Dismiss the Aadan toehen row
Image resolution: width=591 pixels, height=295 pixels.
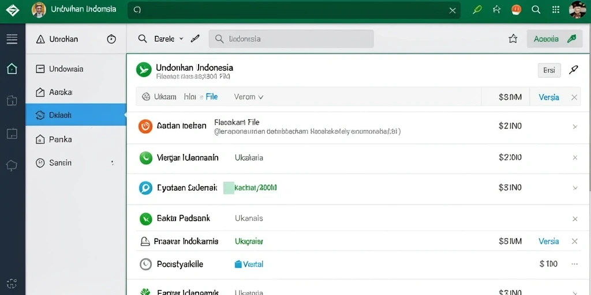coord(575,127)
